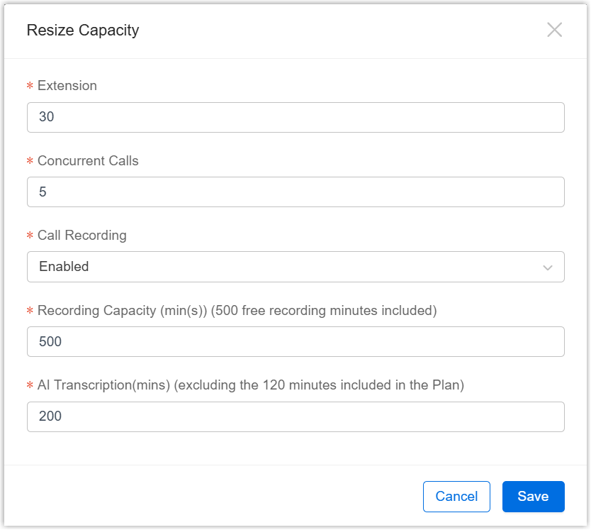Click the Concurrent Calls label text
The width and height of the screenshot is (591, 530).
[88, 161]
